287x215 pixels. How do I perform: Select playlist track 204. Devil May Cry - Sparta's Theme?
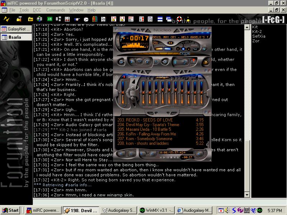click(160, 125)
